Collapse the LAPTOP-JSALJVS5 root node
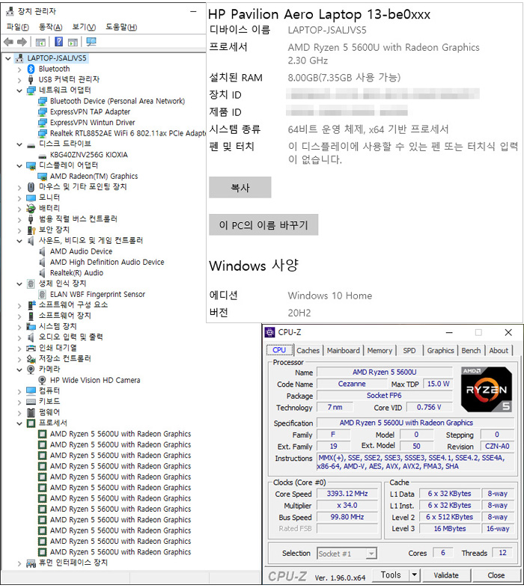The width and height of the screenshot is (524, 588). [8, 58]
